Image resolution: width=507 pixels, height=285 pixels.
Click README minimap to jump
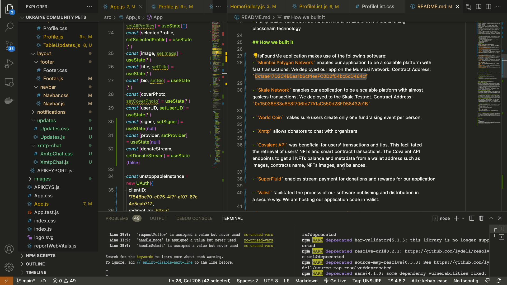[489, 74]
